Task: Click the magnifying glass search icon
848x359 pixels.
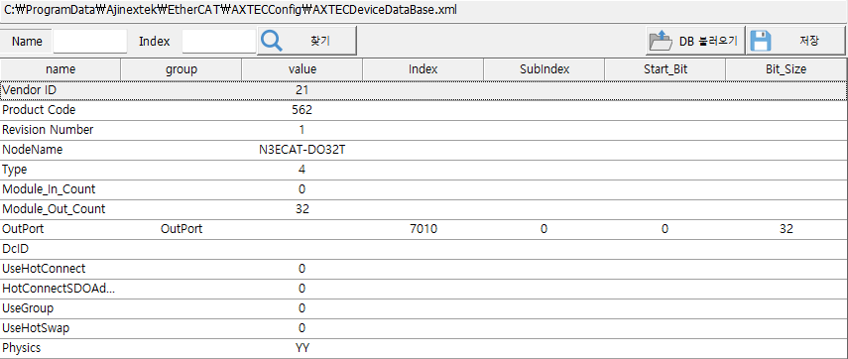Action: click(x=272, y=41)
